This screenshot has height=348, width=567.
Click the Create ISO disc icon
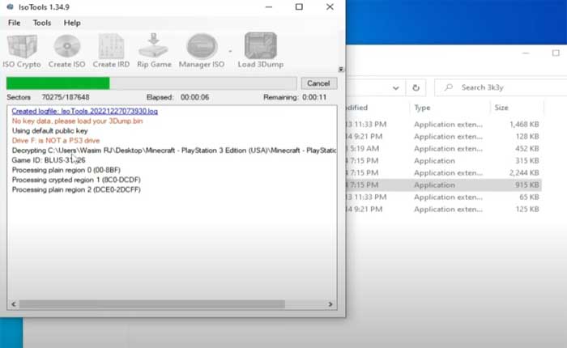click(67, 46)
